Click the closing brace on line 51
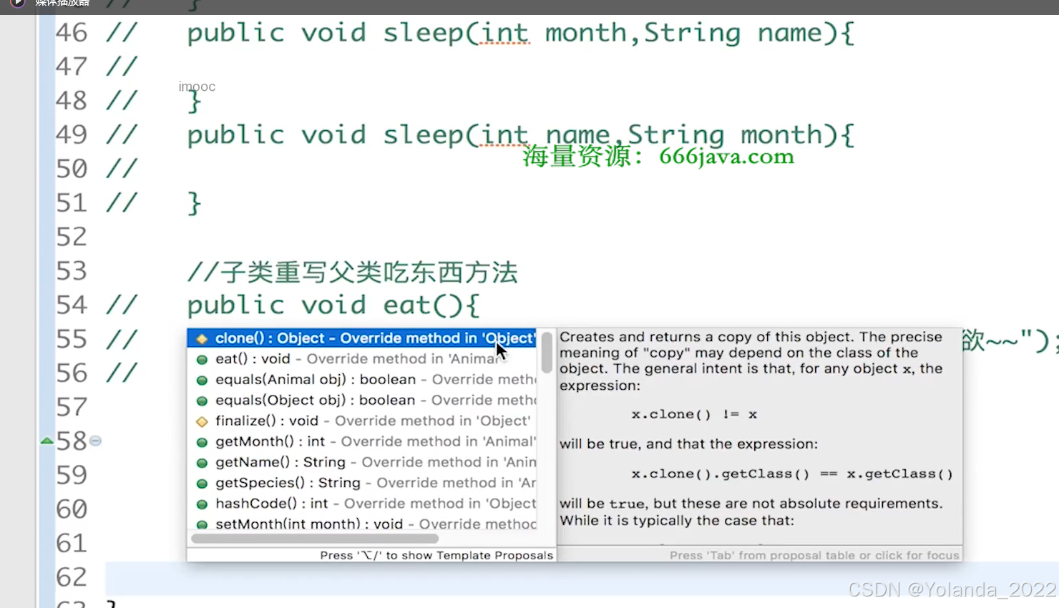The width and height of the screenshot is (1059, 608). pos(194,204)
